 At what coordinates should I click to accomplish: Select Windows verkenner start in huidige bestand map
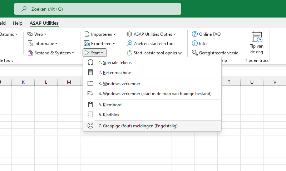coord(152,94)
